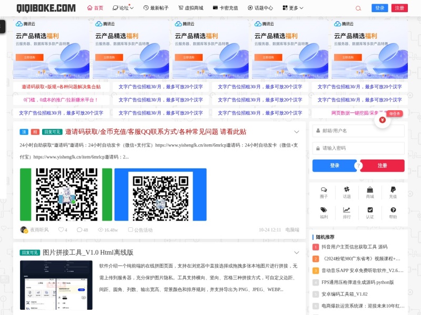The height and width of the screenshot is (315, 421).
Task: Open the blue Alipay QR code image
Action: pyautogui.click(x=161, y=194)
